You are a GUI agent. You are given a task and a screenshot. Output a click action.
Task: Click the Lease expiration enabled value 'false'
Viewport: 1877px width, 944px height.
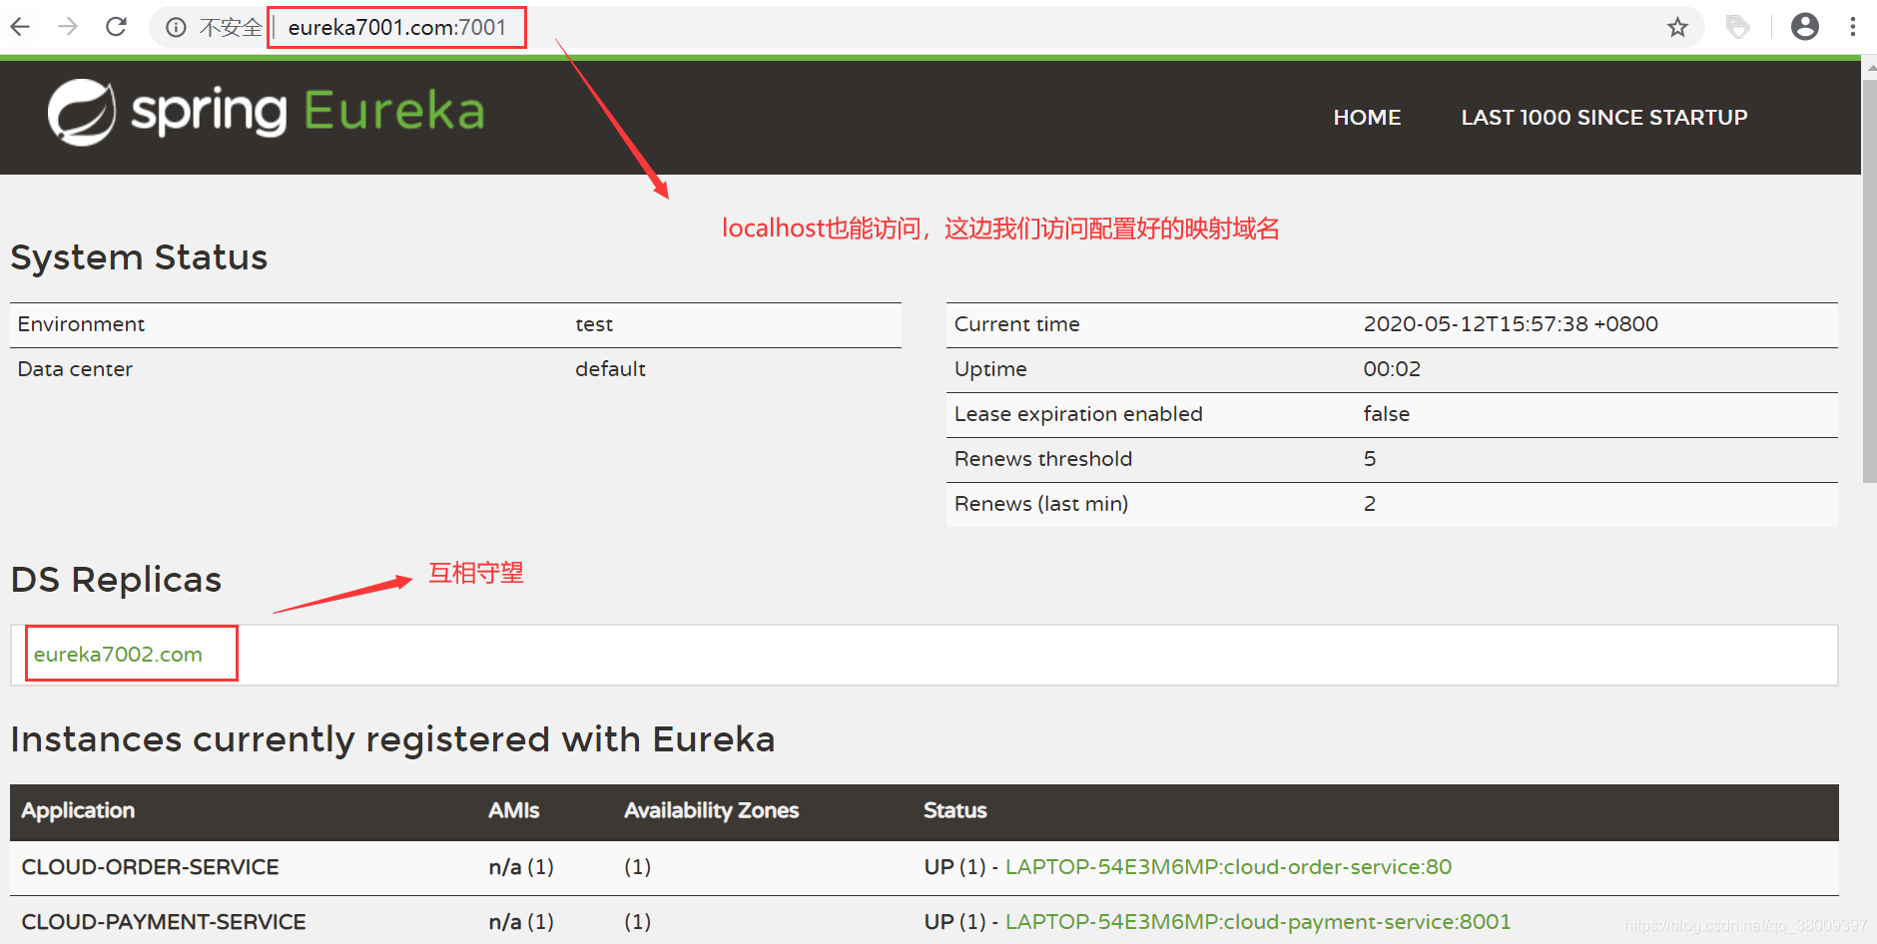[1386, 414]
